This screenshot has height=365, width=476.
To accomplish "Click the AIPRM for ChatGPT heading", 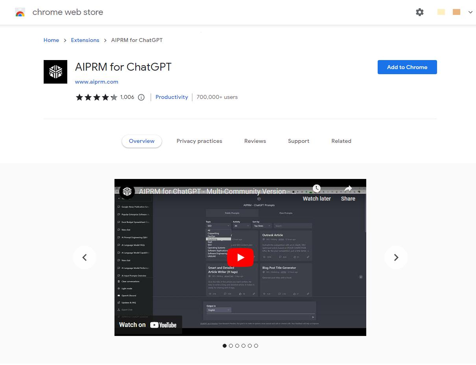I will (x=123, y=67).
